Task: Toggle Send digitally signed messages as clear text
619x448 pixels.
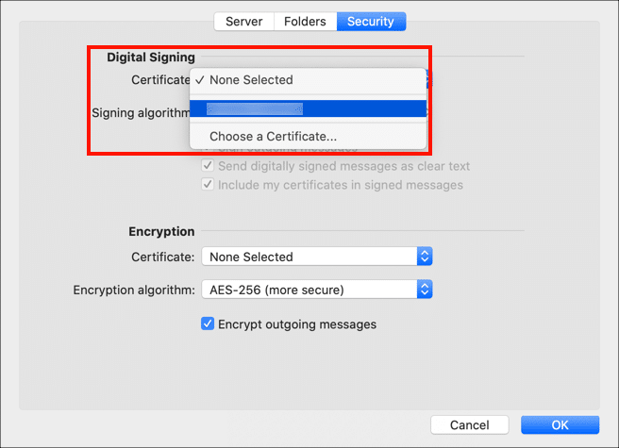Action: point(208,166)
